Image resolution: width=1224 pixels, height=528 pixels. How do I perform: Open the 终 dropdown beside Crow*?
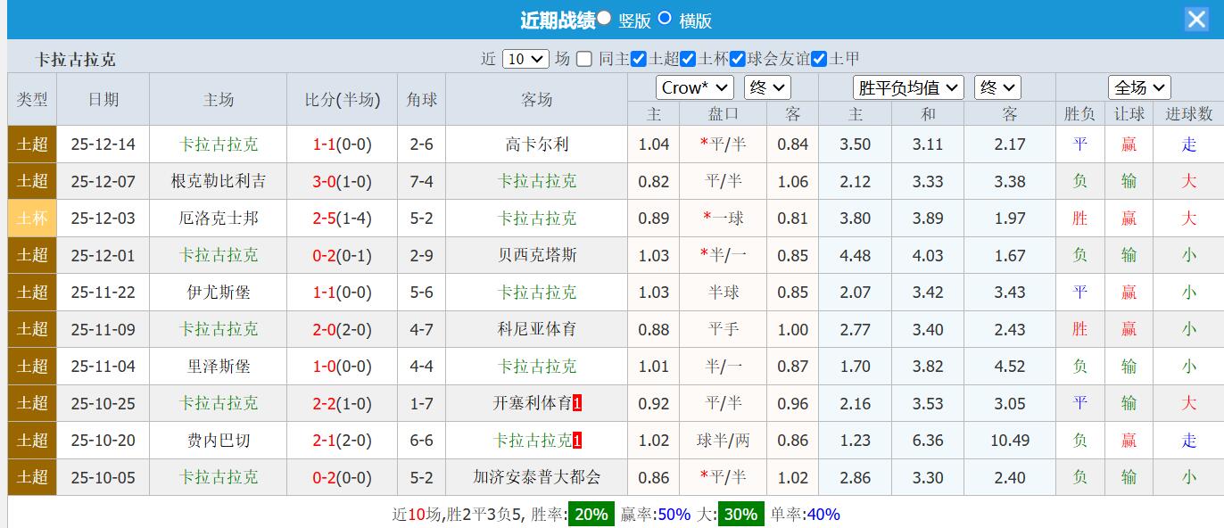pyautogui.click(x=765, y=87)
